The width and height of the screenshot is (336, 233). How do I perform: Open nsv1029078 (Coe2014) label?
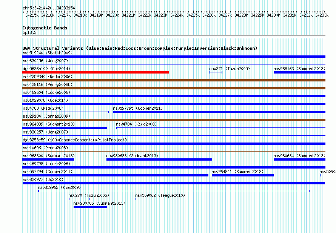45,100
